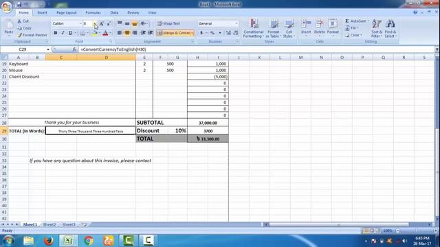The height and width of the screenshot is (247, 440).
Task: Click the Insert Function fx button
Action: click(74, 49)
